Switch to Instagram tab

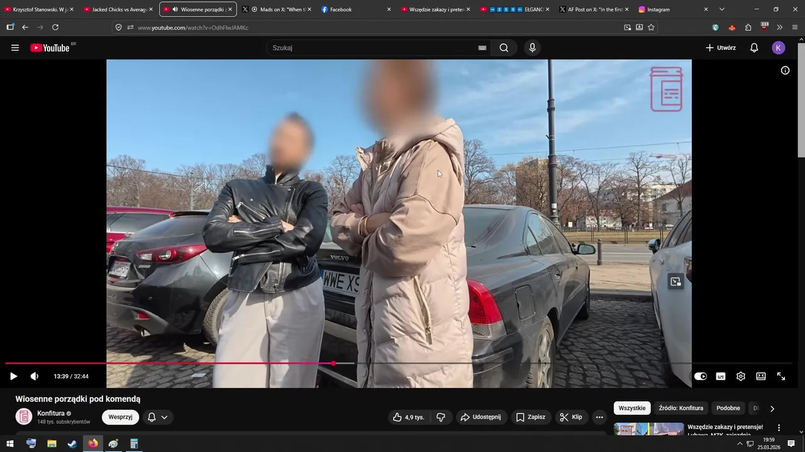tap(674, 9)
